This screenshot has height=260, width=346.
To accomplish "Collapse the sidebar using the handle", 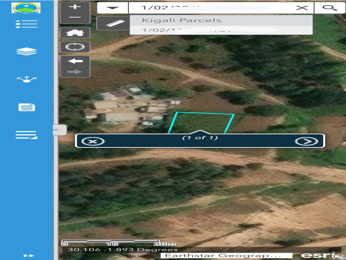I will pyautogui.click(x=60, y=130).
